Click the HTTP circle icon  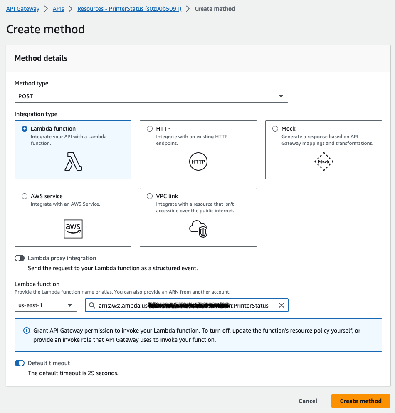[x=198, y=162]
